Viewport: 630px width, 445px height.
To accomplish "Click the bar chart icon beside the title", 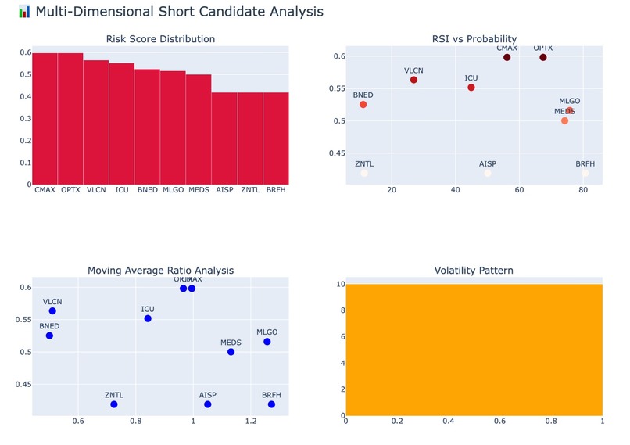I will [24, 12].
